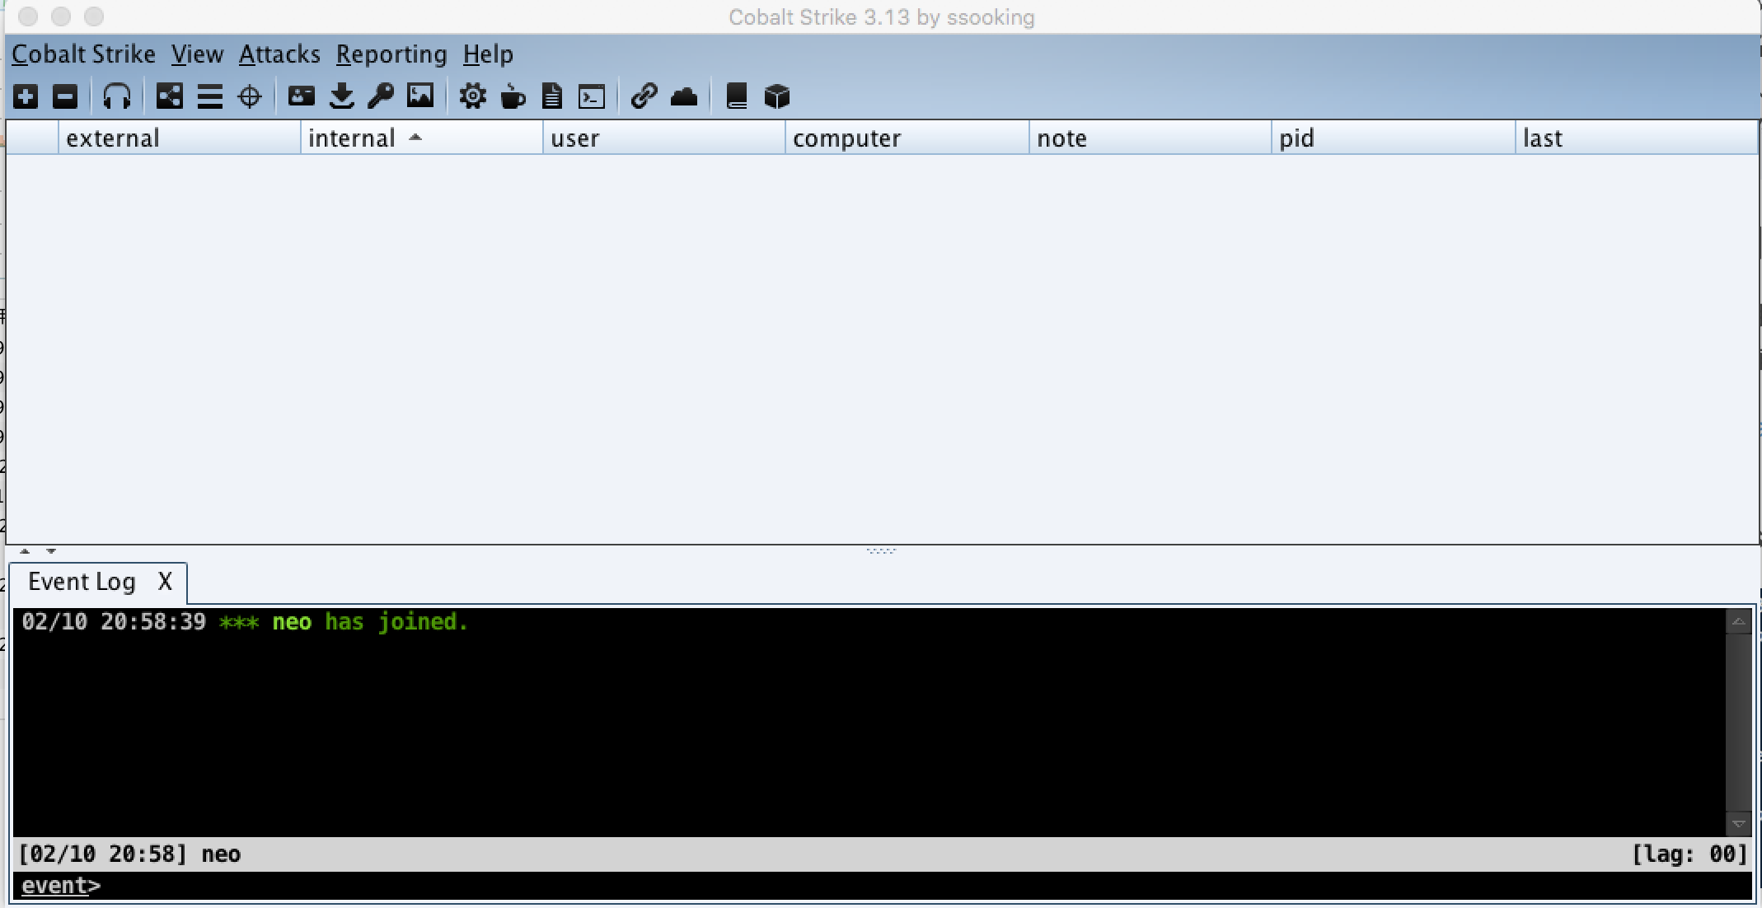Open the View menu

coord(198,54)
